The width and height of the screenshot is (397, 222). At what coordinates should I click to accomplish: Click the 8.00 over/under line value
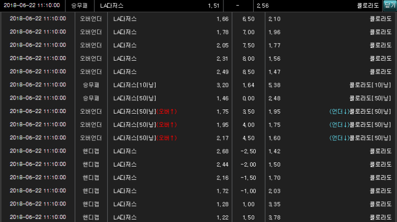click(x=249, y=58)
